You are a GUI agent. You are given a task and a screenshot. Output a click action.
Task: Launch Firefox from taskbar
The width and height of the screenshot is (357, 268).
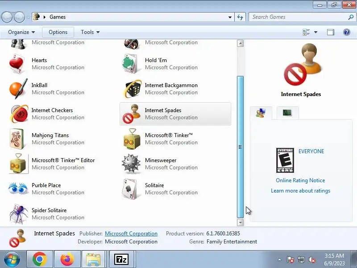[x=67, y=259]
